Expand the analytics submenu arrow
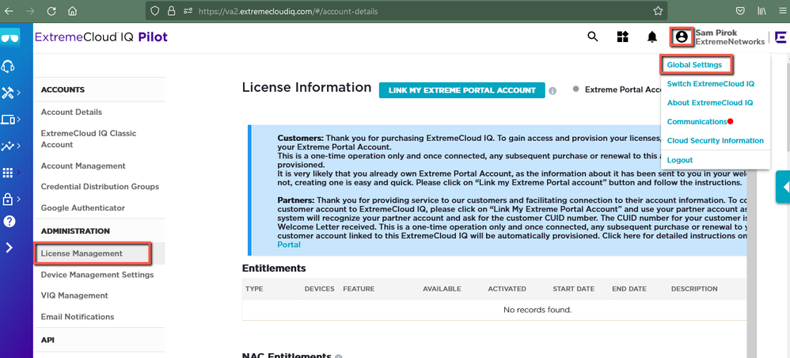This screenshot has width=790, height=358. click(x=19, y=147)
